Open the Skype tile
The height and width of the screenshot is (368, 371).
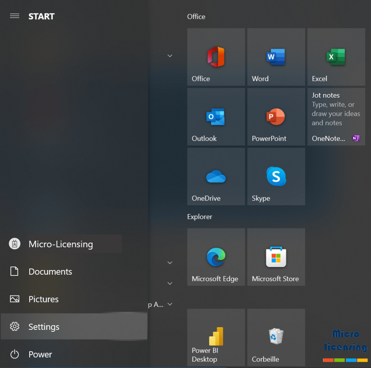[276, 177]
